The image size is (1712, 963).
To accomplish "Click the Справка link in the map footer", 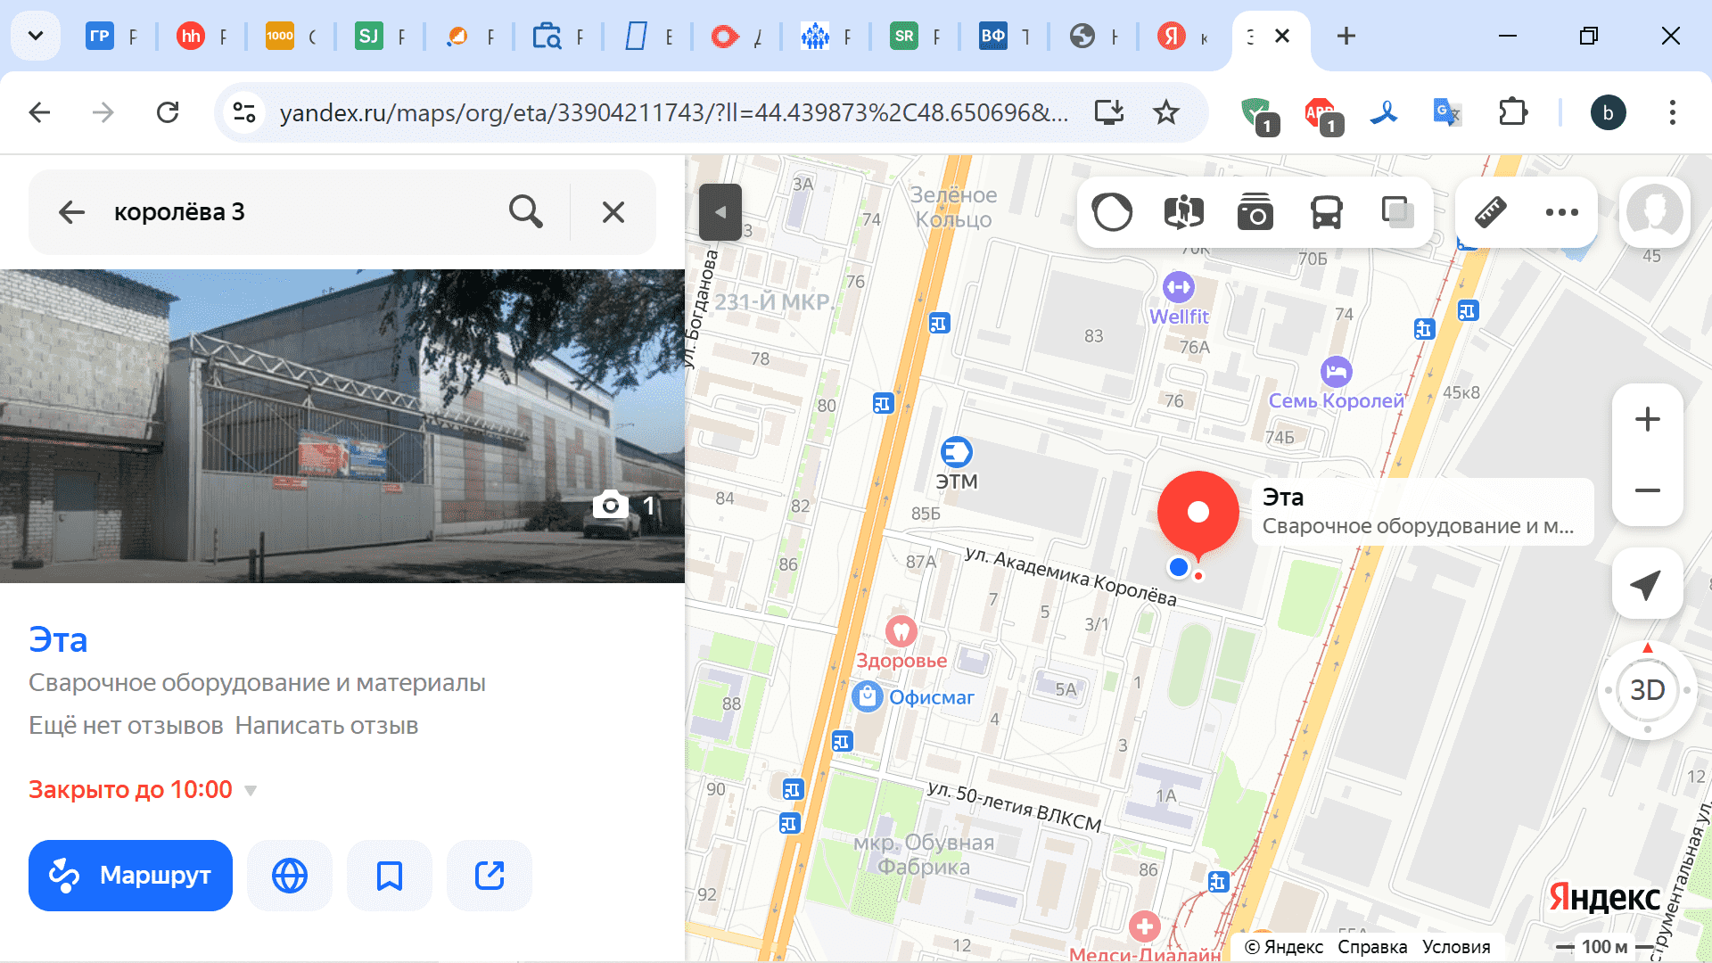I will point(1372,947).
